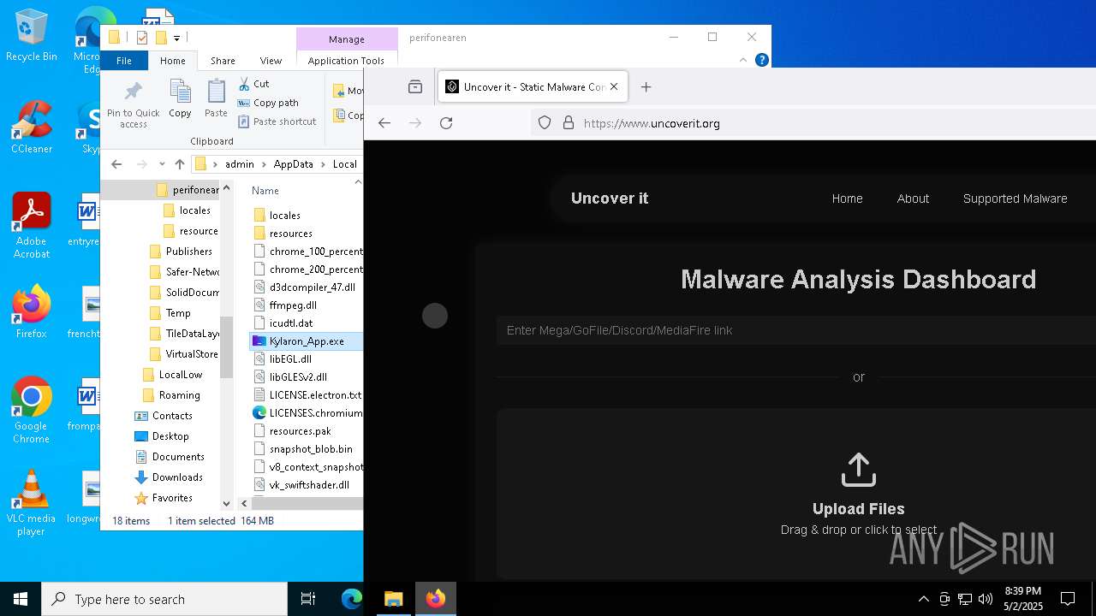This screenshot has height=616, width=1096.
Task: Launch CCleaner from the desktop
Action: [x=31, y=128]
